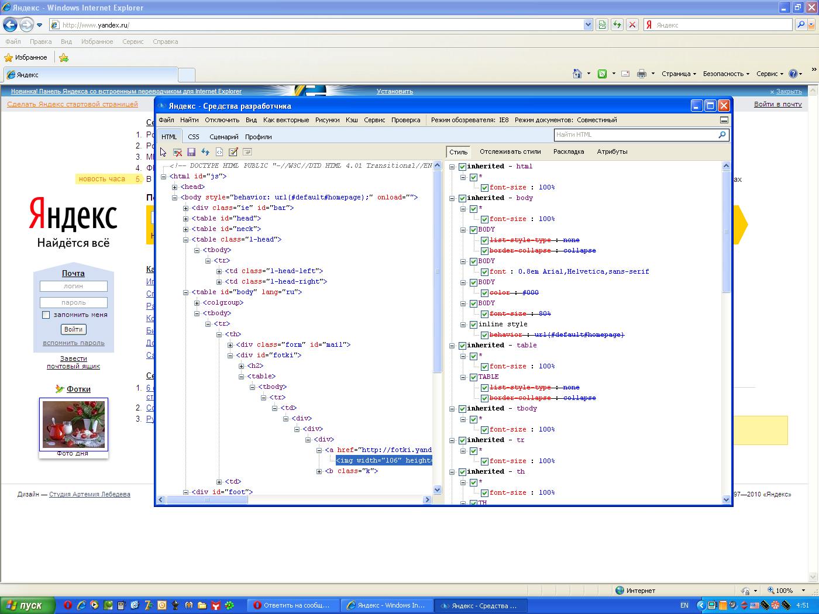This screenshot has height=614, width=819.
Task: Launch Internet Explorer from quick launch
Action: (x=81, y=605)
